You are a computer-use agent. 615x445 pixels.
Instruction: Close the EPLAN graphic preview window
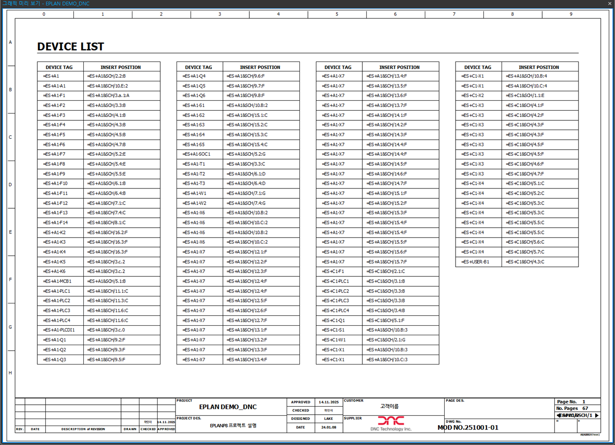pyautogui.click(x=610, y=3)
